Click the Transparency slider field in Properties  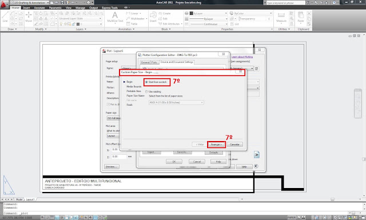click(254, 19)
